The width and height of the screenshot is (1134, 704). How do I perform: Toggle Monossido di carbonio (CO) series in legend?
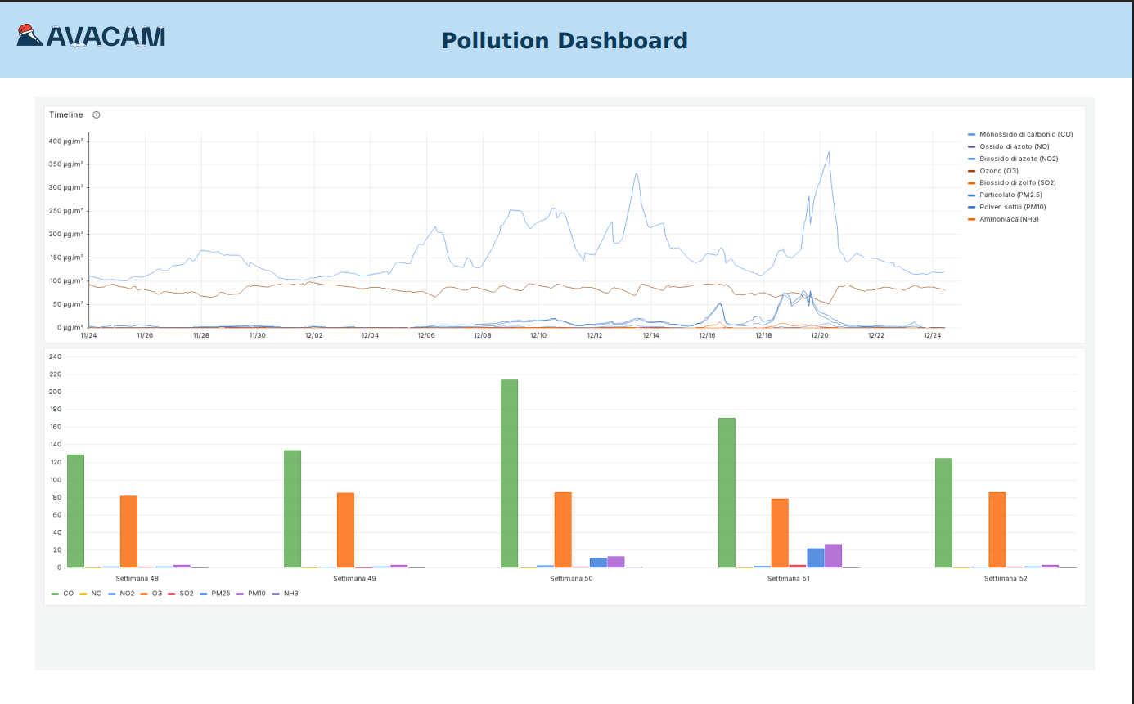coord(1025,134)
